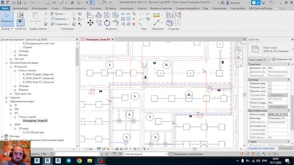
Task: Click the Save icon in quick access toolbar
Action: point(19,3)
